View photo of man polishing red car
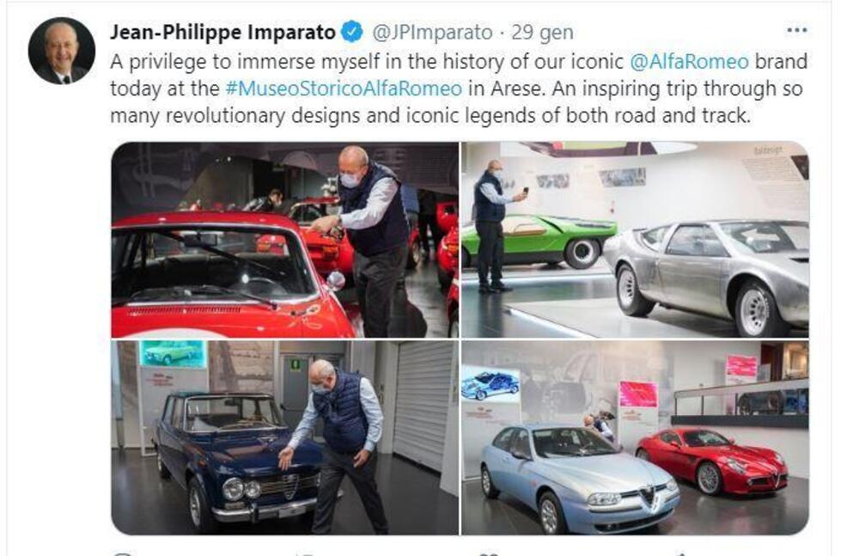The height and width of the screenshot is (556, 859). click(284, 240)
